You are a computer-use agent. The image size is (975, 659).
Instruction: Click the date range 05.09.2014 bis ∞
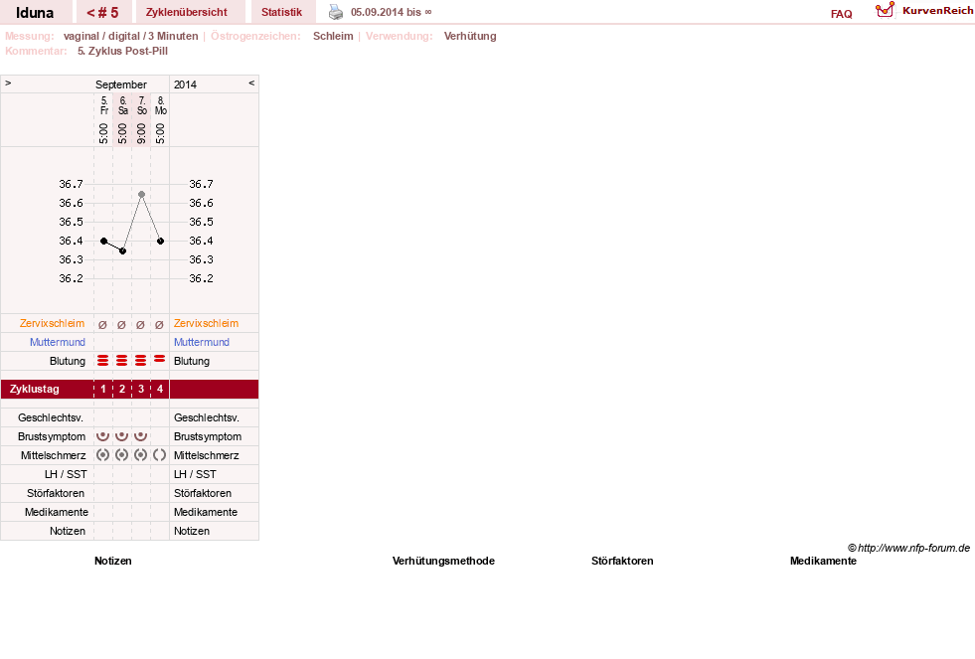point(392,13)
